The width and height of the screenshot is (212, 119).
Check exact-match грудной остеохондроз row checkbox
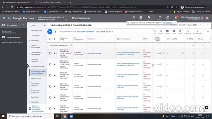click(50, 108)
